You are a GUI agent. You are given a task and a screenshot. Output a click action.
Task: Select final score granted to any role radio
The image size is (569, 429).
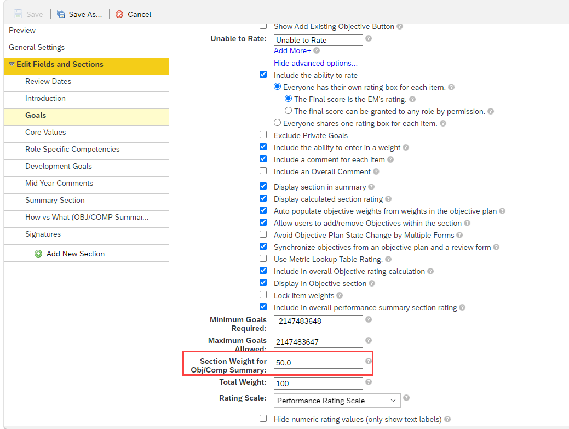click(288, 110)
